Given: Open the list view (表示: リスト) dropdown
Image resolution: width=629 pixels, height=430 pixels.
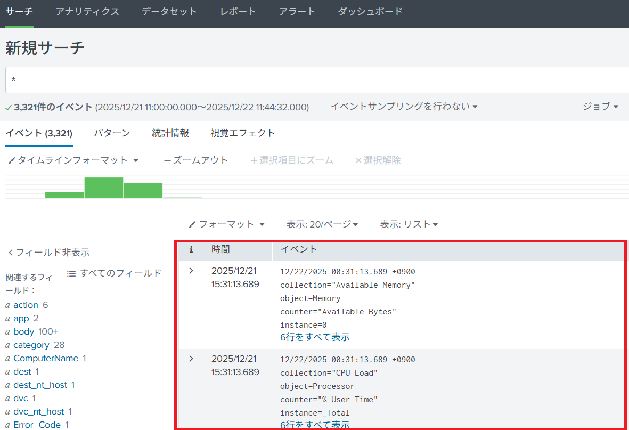Looking at the screenshot, I should point(409,224).
